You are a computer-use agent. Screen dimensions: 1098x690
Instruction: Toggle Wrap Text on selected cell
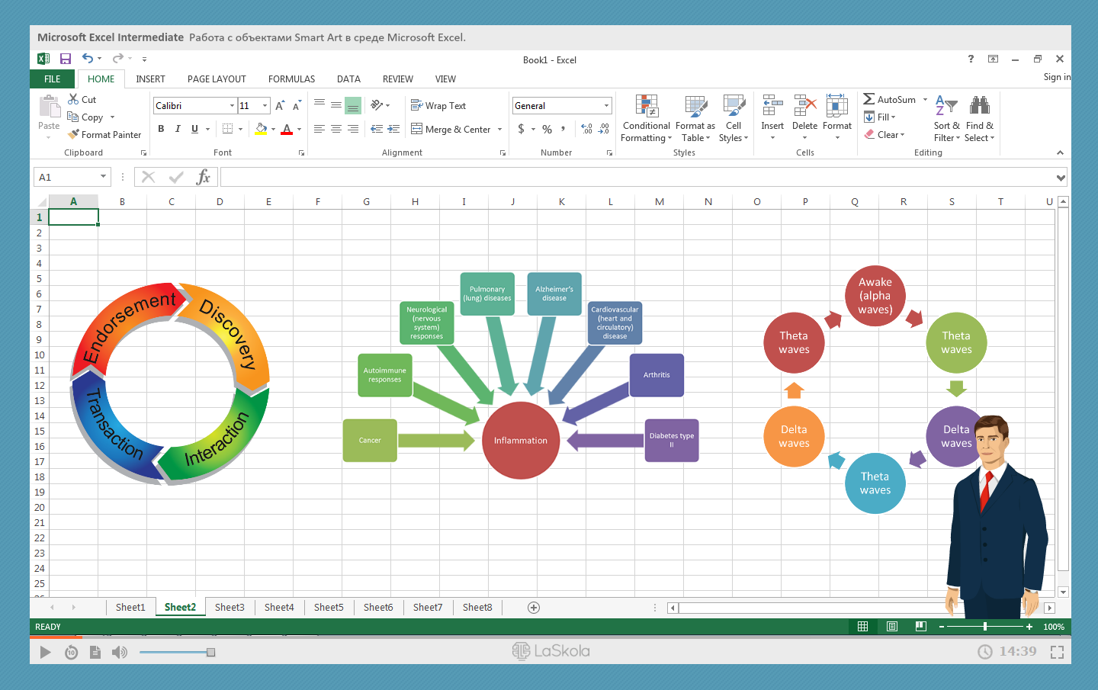tap(438, 105)
